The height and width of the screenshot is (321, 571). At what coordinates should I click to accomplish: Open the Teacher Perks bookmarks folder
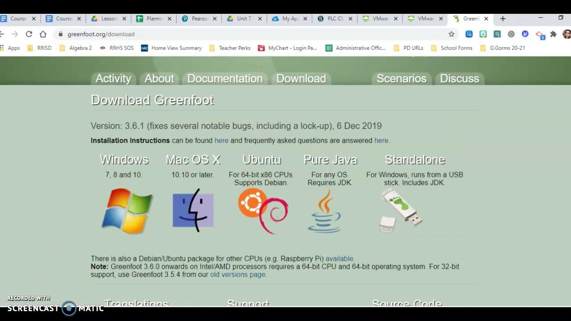[x=229, y=48]
